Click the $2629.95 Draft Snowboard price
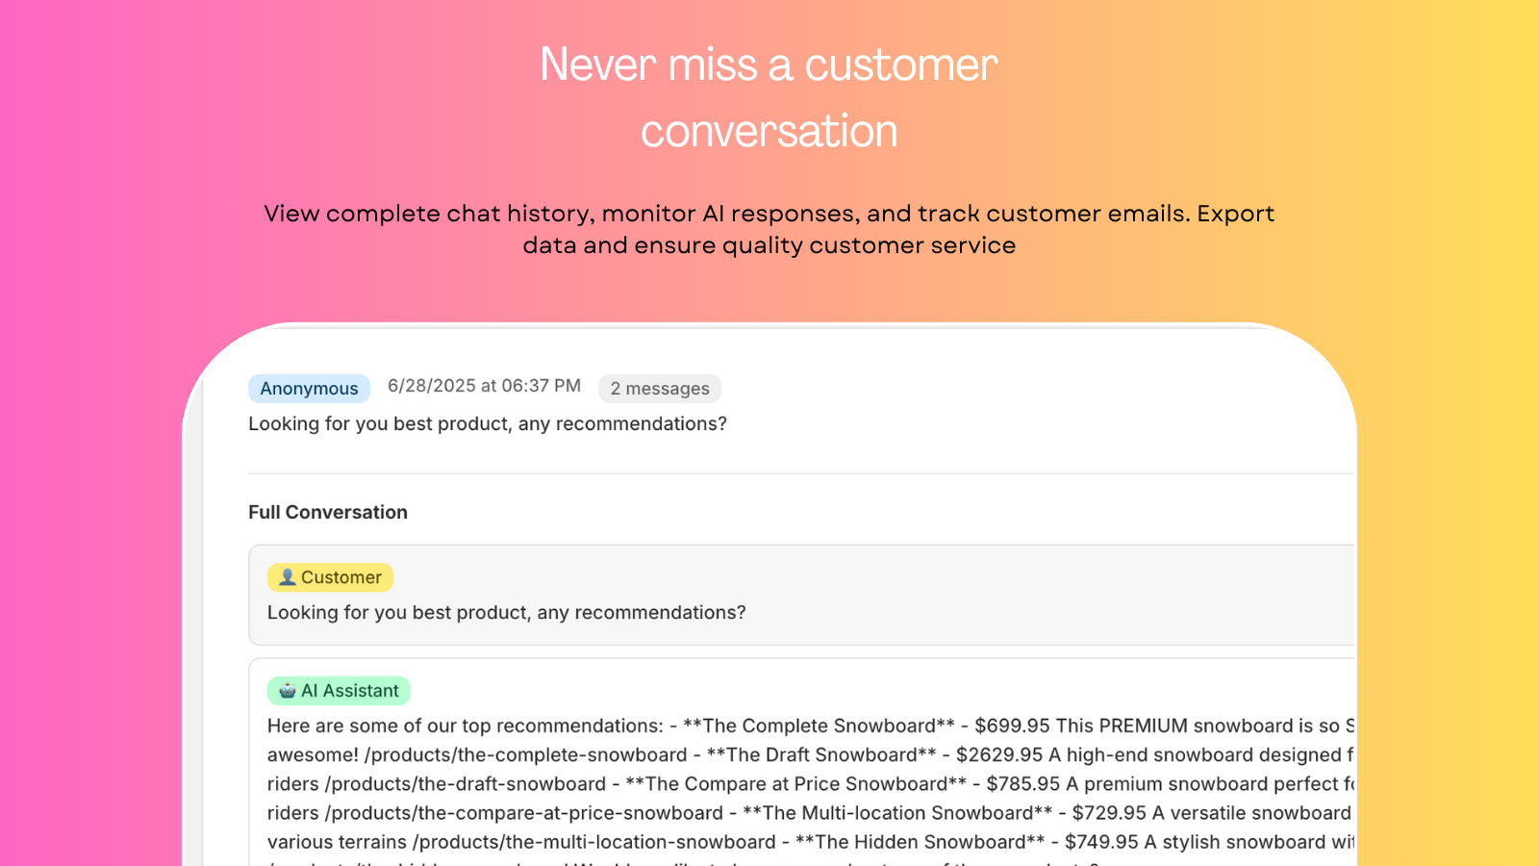 [x=999, y=755]
